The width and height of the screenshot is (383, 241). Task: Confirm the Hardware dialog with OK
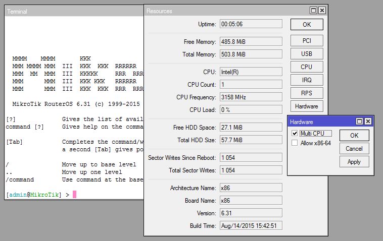tap(354, 136)
